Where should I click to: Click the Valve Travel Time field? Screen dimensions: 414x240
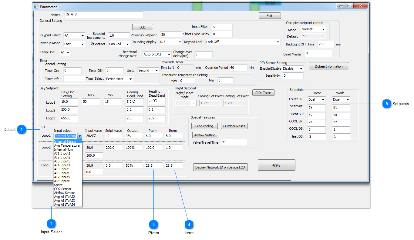(x=234, y=142)
